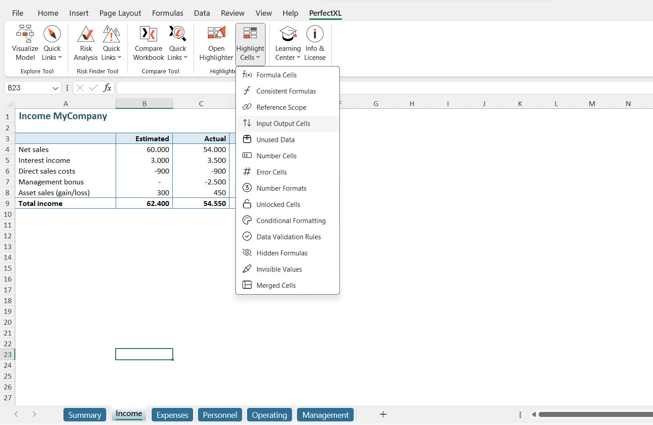
Task: Collapse the Highlight Cells dropdown button
Action: click(250, 43)
